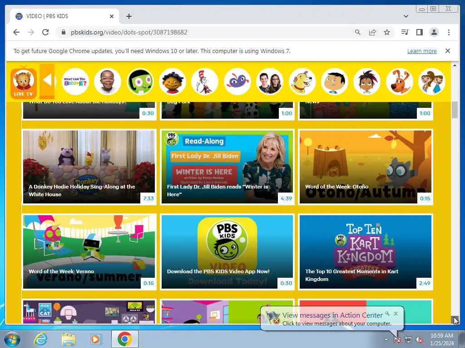Select the What Can You Become show icon
This screenshot has width=465, height=348.
(75, 82)
